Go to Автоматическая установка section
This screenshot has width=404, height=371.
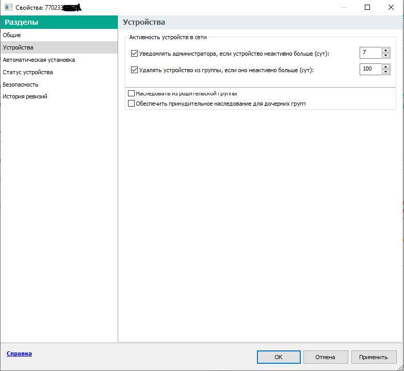[39, 60]
